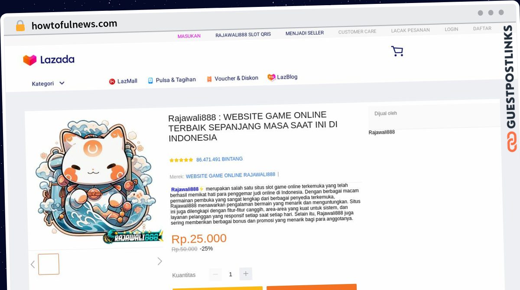Open the MENJADI SELLER menu item
The height and width of the screenshot is (290, 520).
tap(305, 33)
